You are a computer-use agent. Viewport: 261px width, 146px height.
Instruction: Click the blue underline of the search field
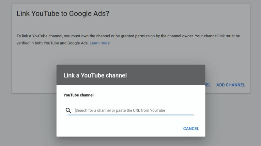[131, 115]
